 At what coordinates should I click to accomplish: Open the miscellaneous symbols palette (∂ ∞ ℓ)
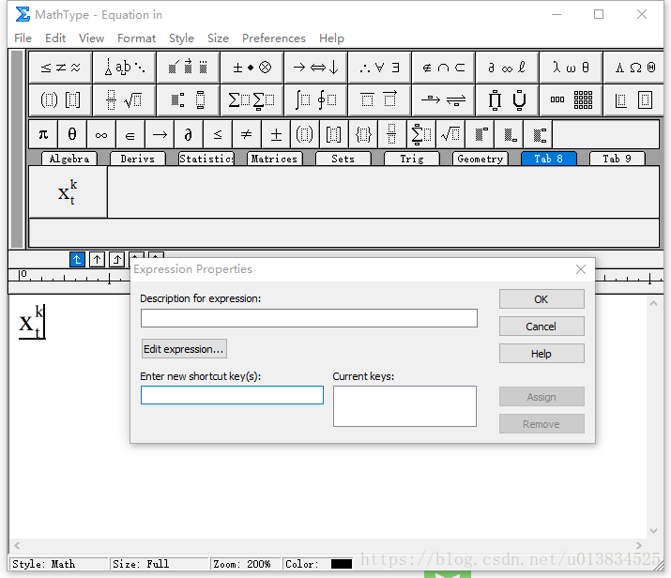click(507, 68)
